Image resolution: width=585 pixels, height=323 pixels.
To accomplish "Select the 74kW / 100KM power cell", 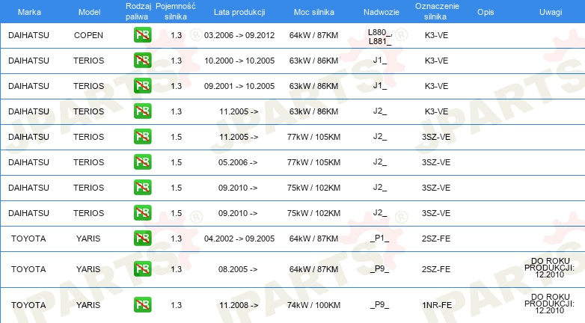I will 313,305.
